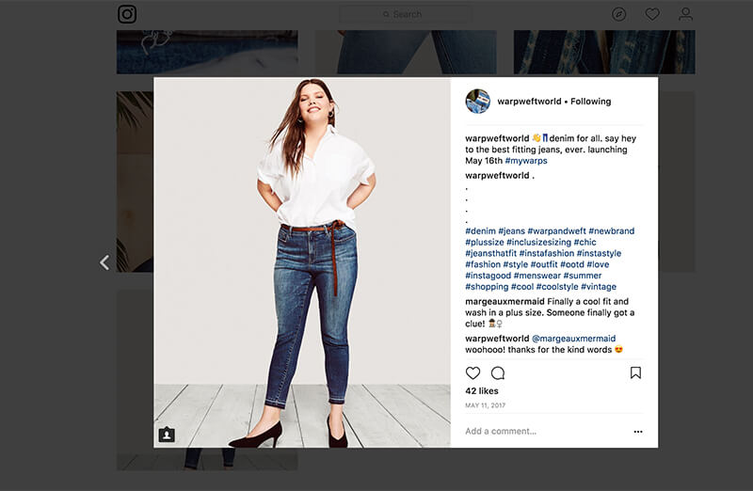
Task: Open the #shopping hashtag
Action: (x=487, y=287)
